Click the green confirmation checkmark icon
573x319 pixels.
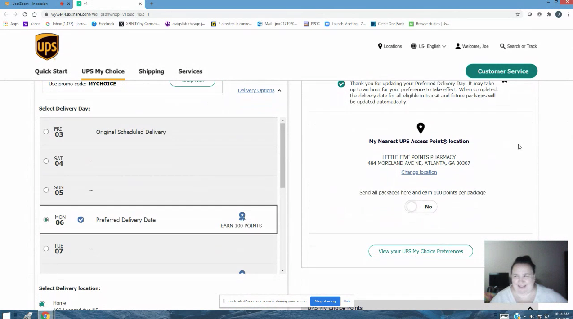click(x=341, y=84)
